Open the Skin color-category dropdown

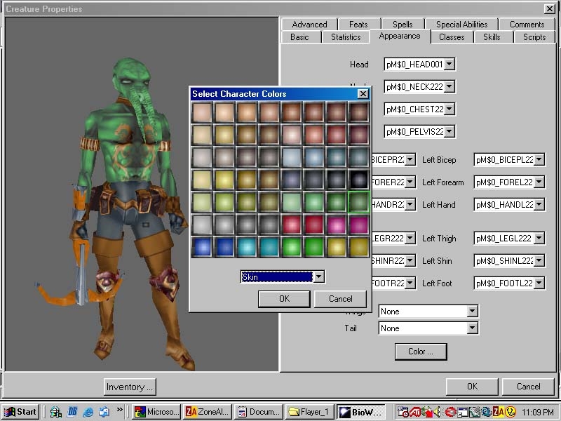click(x=318, y=277)
